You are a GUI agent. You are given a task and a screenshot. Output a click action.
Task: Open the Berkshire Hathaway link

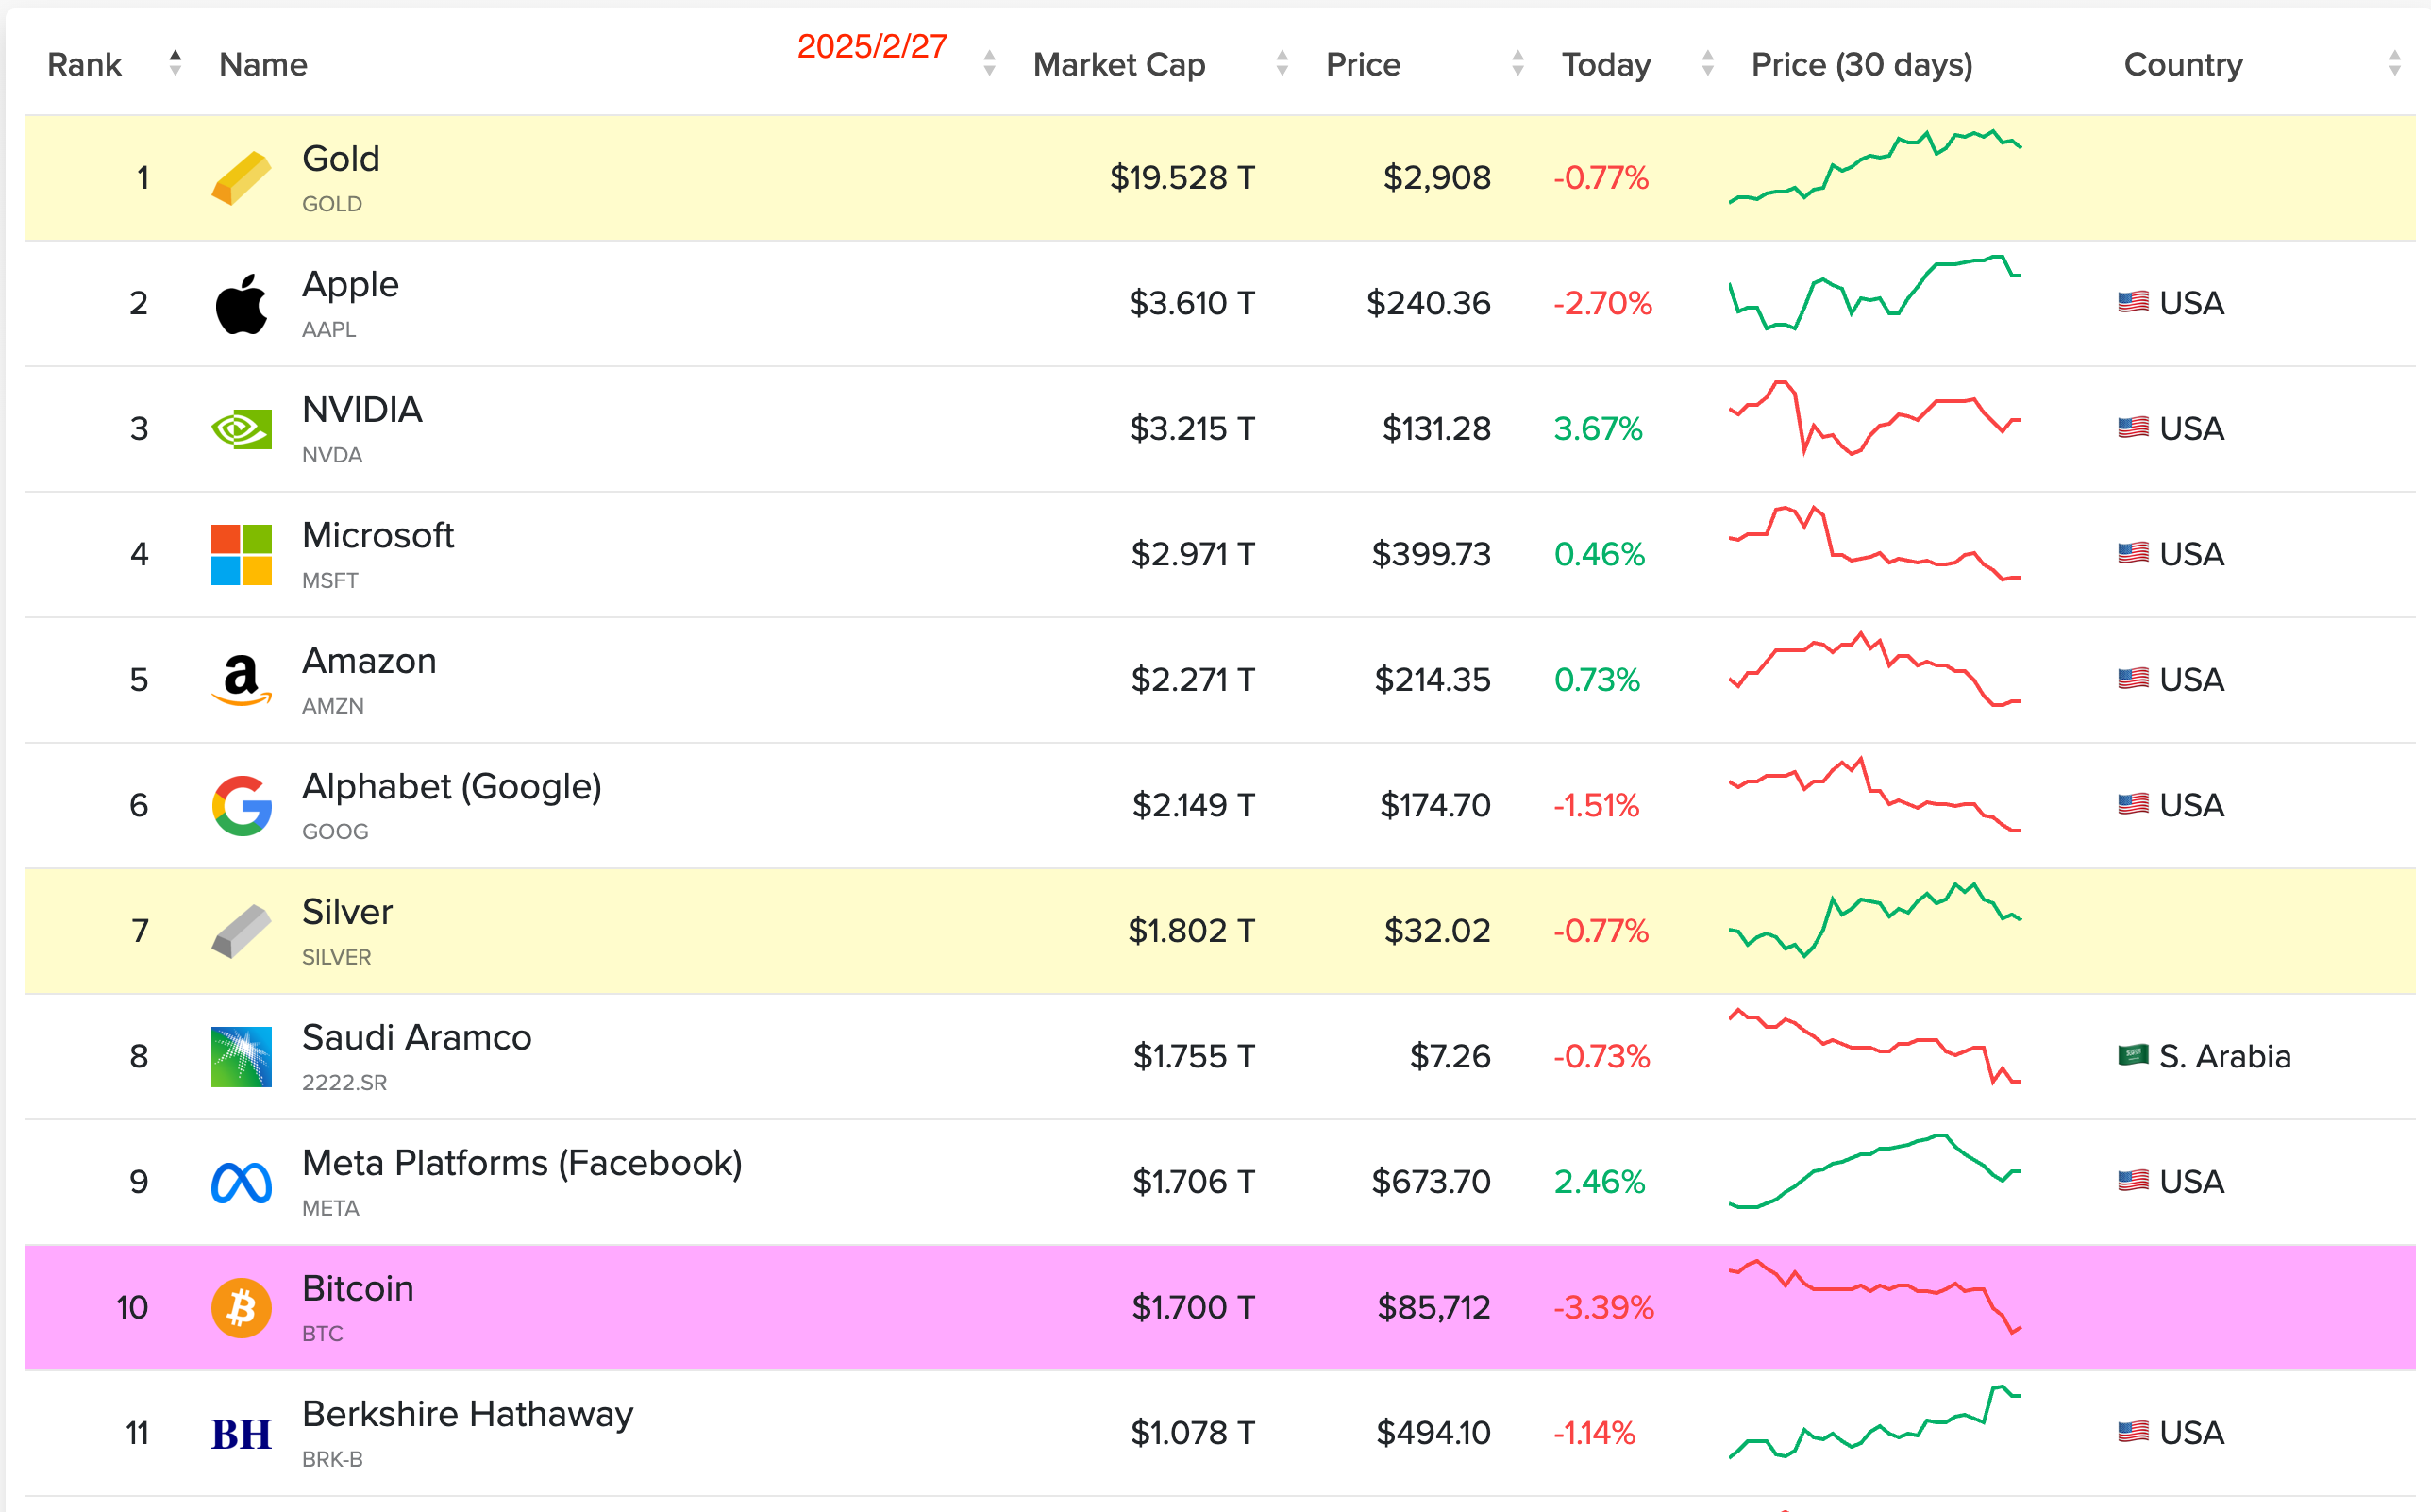(x=468, y=1414)
